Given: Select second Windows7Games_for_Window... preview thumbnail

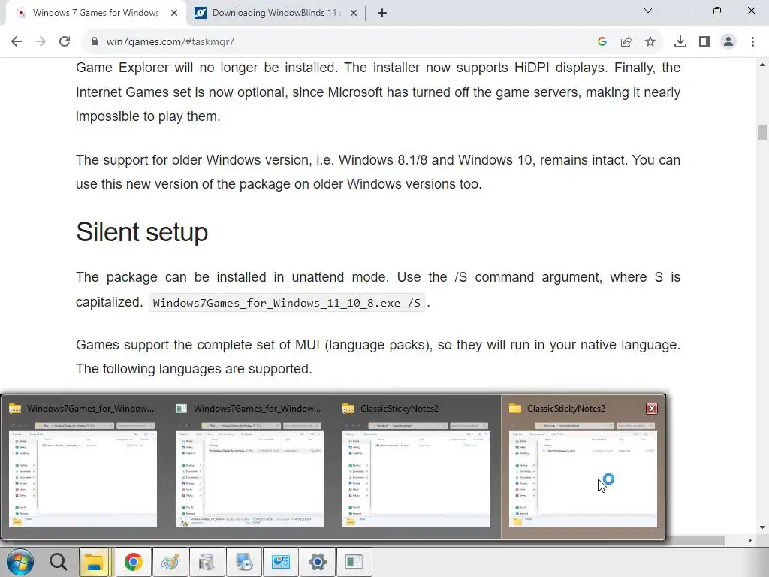Looking at the screenshot, I should pos(249,473).
